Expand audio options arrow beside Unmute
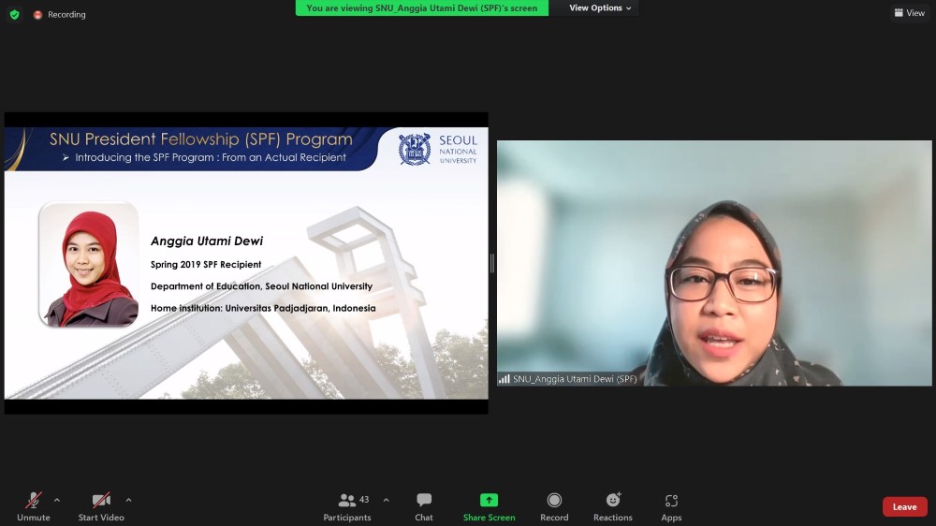Image resolution: width=936 pixels, height=526 pixels. pyautogui.click(x=57, y=500)
